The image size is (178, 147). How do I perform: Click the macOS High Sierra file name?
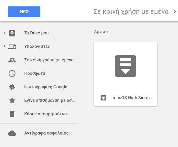133,98
